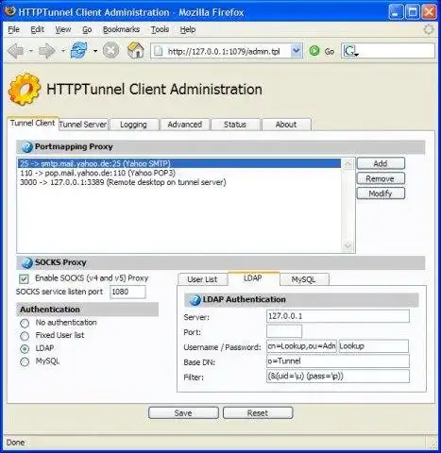
Task: Open help icon for Portmapping Proxy
Action: 27,147
